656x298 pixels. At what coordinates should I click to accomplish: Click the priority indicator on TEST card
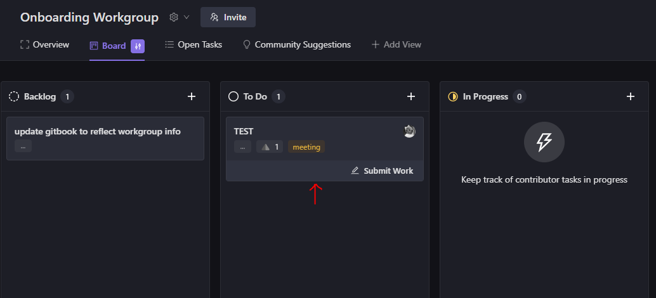pyautogui.click(x=270, y=146)
